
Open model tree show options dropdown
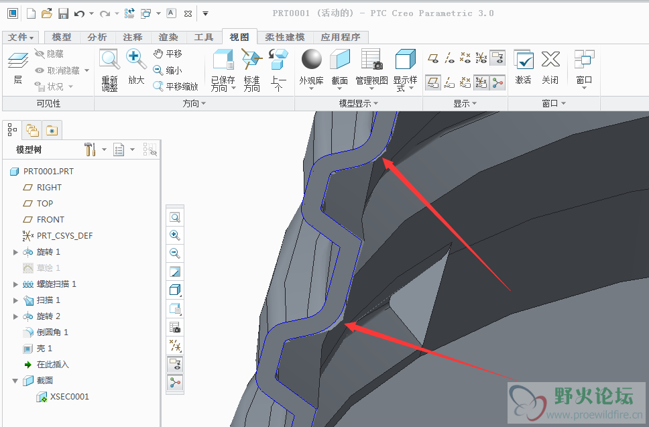[x=133, y=149]
